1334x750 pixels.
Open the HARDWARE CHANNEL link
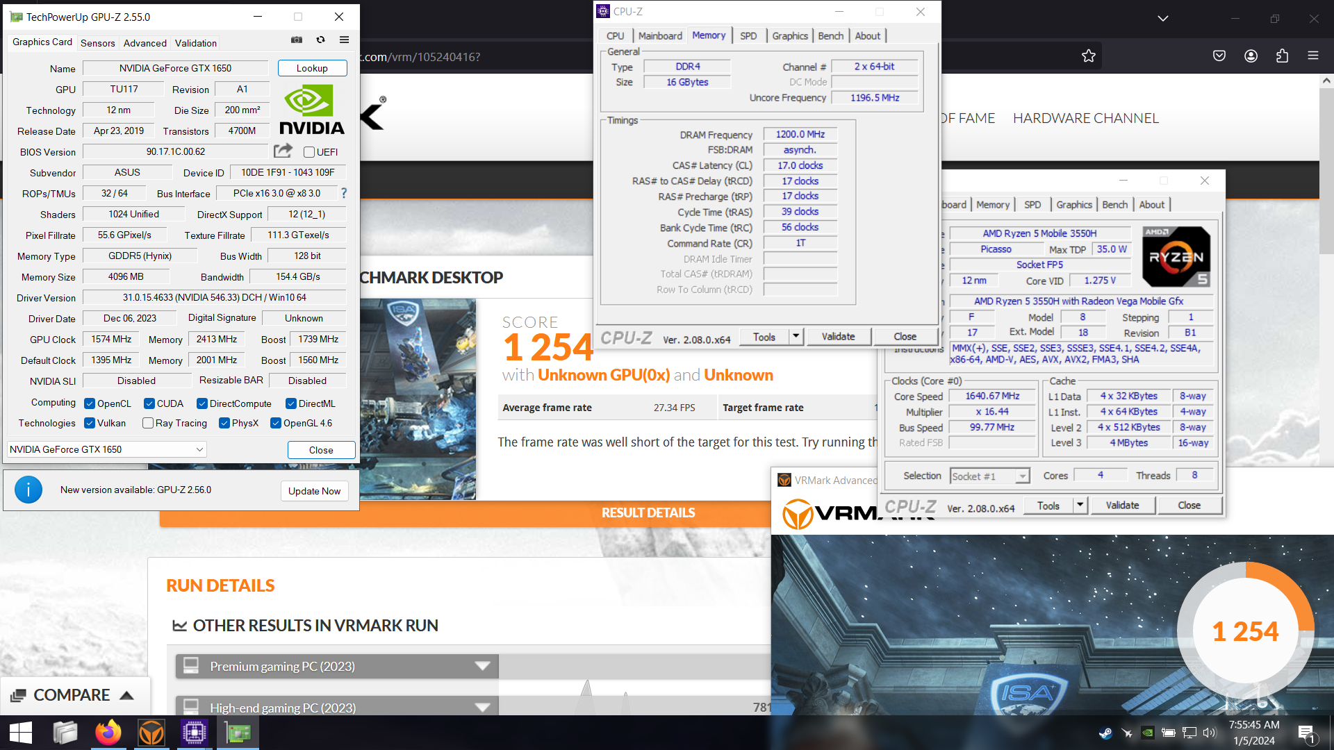point(1085,118)
